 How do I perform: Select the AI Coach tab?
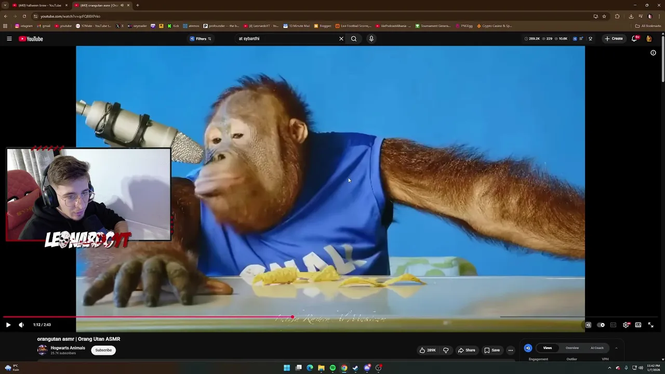coord(597,348)
